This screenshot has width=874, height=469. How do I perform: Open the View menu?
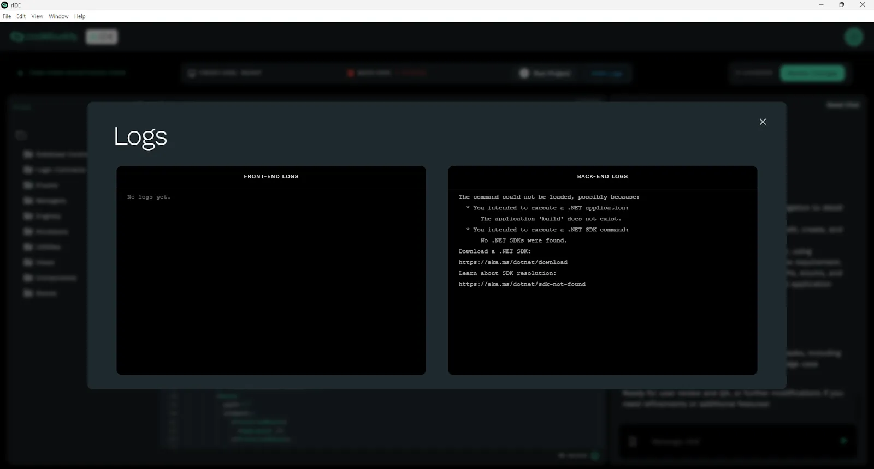[37, 16]
